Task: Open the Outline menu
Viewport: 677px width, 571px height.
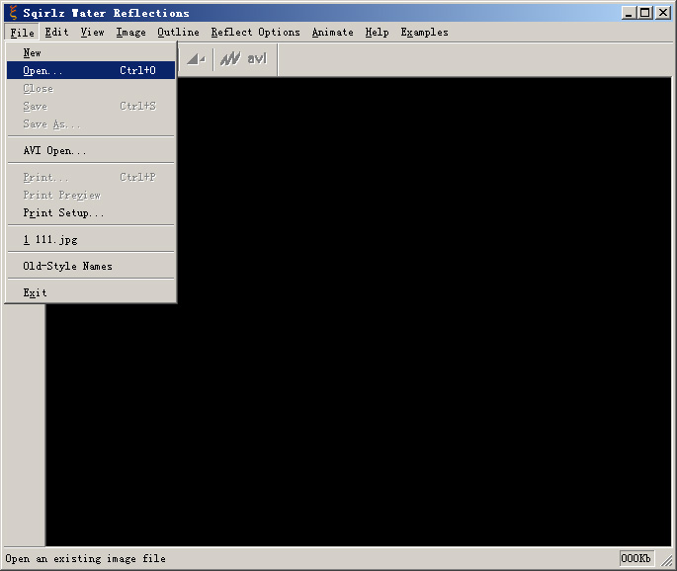Action: coord(178,33)
